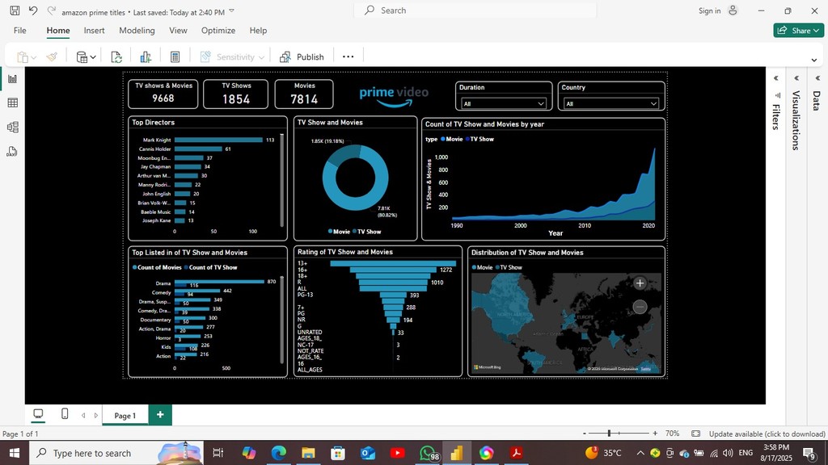Expand the Visualizations pane
This screenshot has width=828, height=465.
[796, 78]
